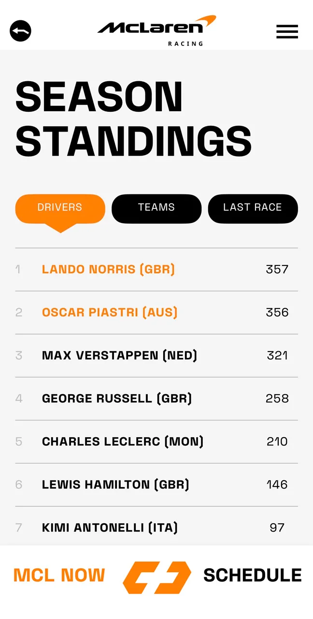Select Lando Norris from the standings

(108, 269)
